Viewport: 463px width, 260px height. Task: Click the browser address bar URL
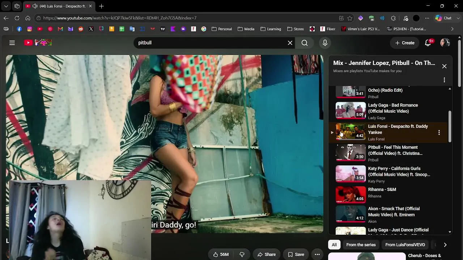point(120,18)
